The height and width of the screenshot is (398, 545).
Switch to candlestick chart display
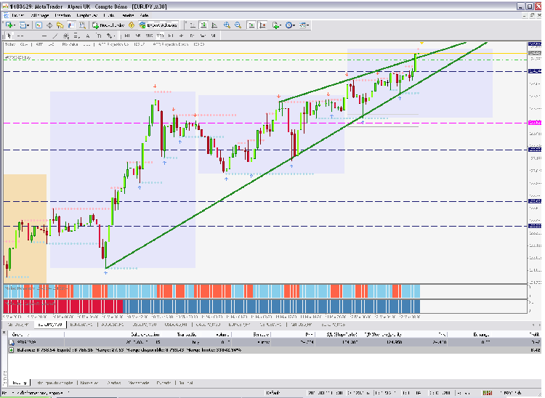(203, 25)
